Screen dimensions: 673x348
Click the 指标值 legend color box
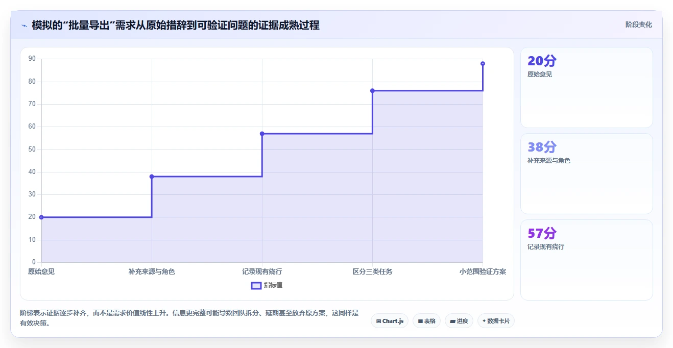click(256, 285)
